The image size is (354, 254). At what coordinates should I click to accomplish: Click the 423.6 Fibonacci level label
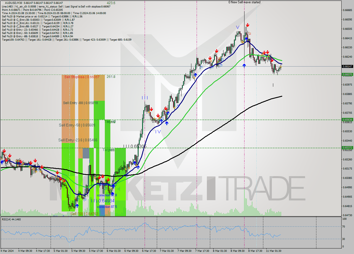(x=111, y=3)
